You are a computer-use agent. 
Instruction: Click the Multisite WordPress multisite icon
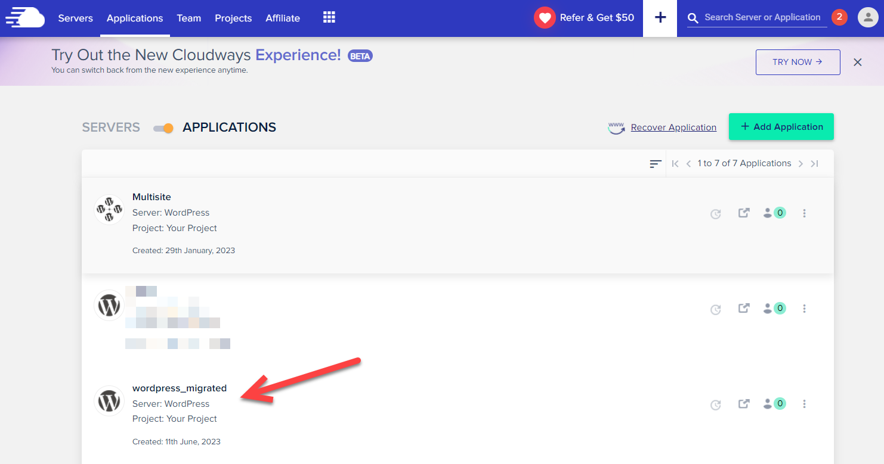pos(109,210)
